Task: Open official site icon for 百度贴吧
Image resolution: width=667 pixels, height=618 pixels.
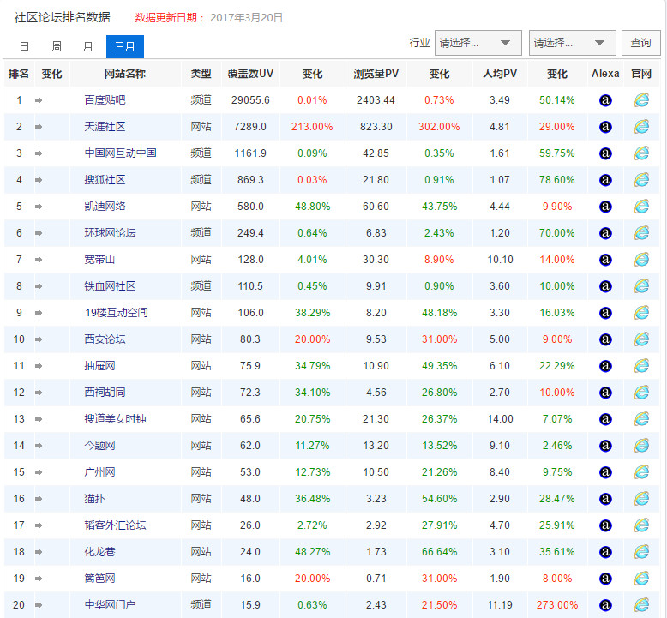Action: click(x=641, y=100)
